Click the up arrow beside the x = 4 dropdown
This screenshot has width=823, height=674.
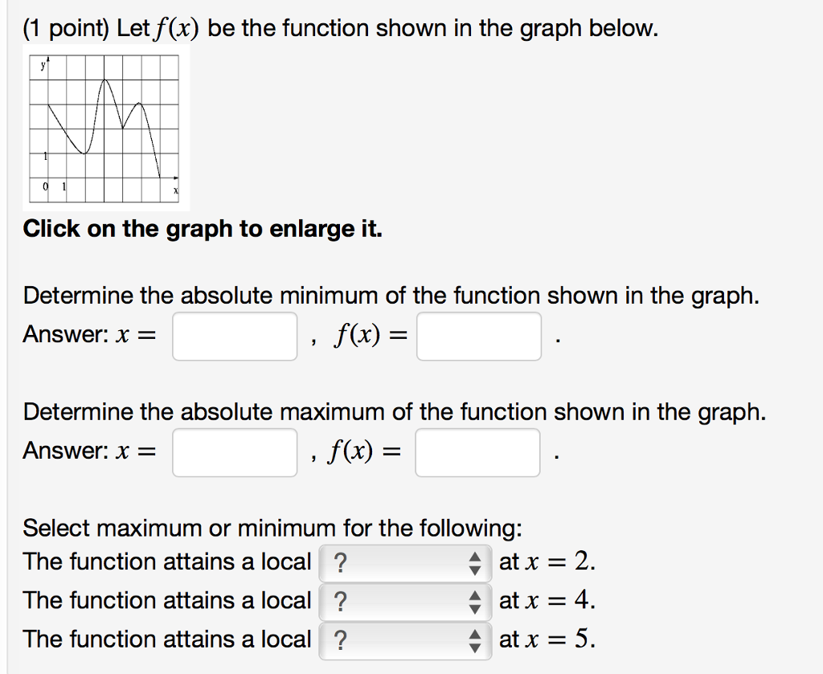click(x=474, y=596)
